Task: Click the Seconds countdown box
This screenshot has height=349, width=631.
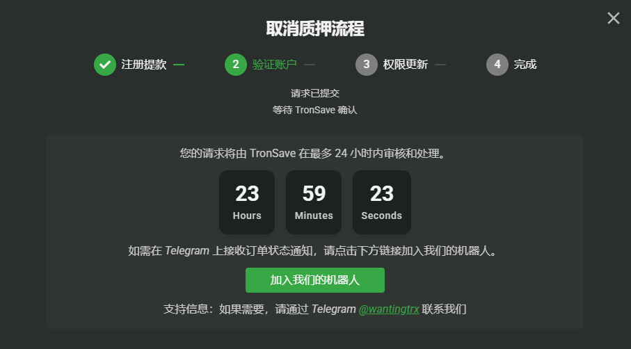Action: pos(381,202)
